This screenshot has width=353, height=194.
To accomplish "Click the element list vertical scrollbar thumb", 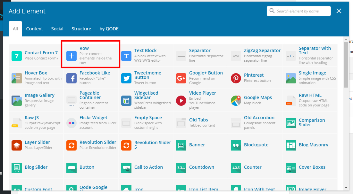I will (x=346, y=65).
